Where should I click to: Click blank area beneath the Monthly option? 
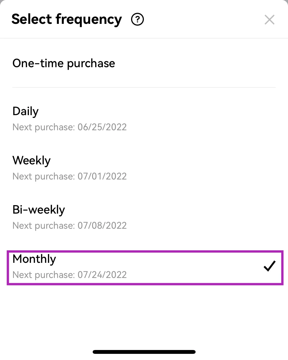pos(144,315)
